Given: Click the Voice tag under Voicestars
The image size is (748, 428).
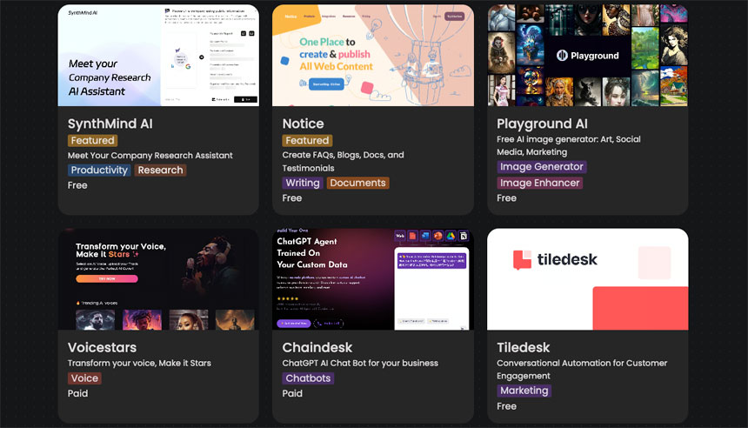Looking at the screenshot, I should (84, 378).
